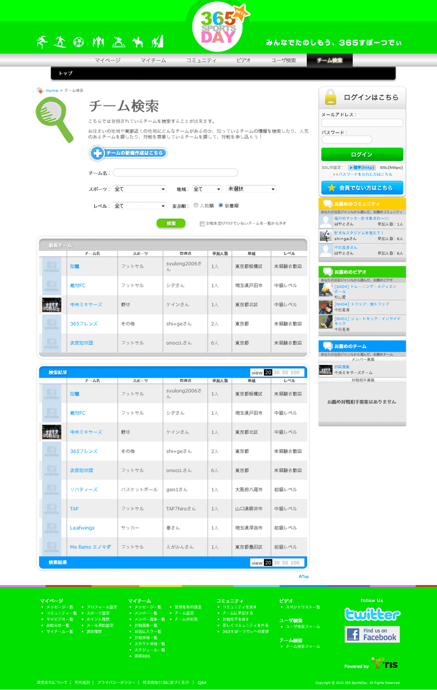
Task: Click the チーム名 text input field
Action: point(175,173)
